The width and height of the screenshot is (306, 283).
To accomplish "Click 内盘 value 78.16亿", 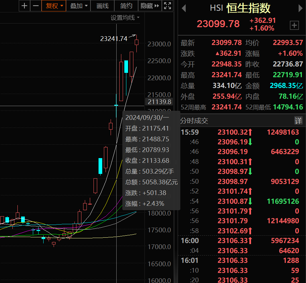I will pyautogui.click(x=291, y=96).
